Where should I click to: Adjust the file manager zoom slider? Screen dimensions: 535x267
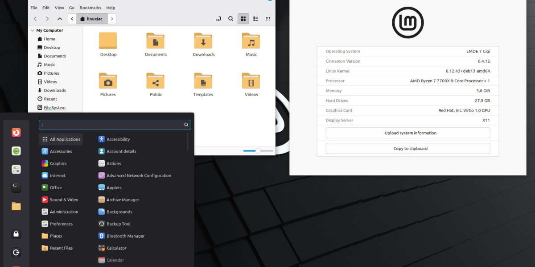coord(258,151)
